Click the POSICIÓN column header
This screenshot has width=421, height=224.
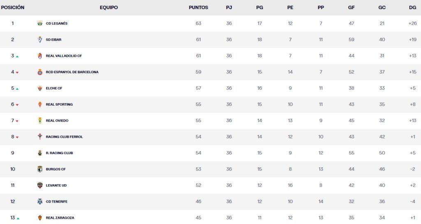pyautogui.click(x=12, y=7)
